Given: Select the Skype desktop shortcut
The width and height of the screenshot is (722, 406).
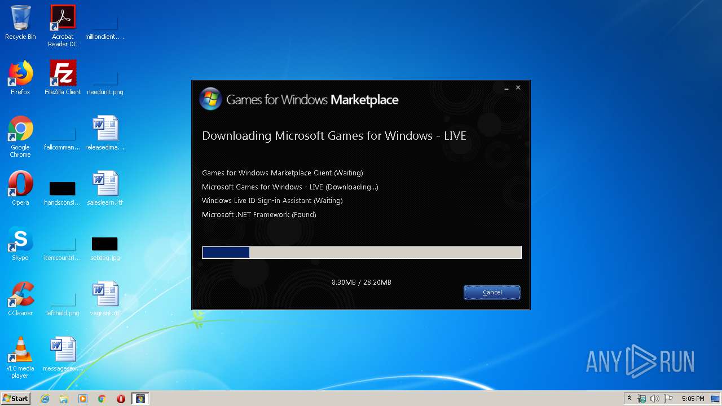Looking at the screenshot, I should pyautogui.click(x=20, y=244).
